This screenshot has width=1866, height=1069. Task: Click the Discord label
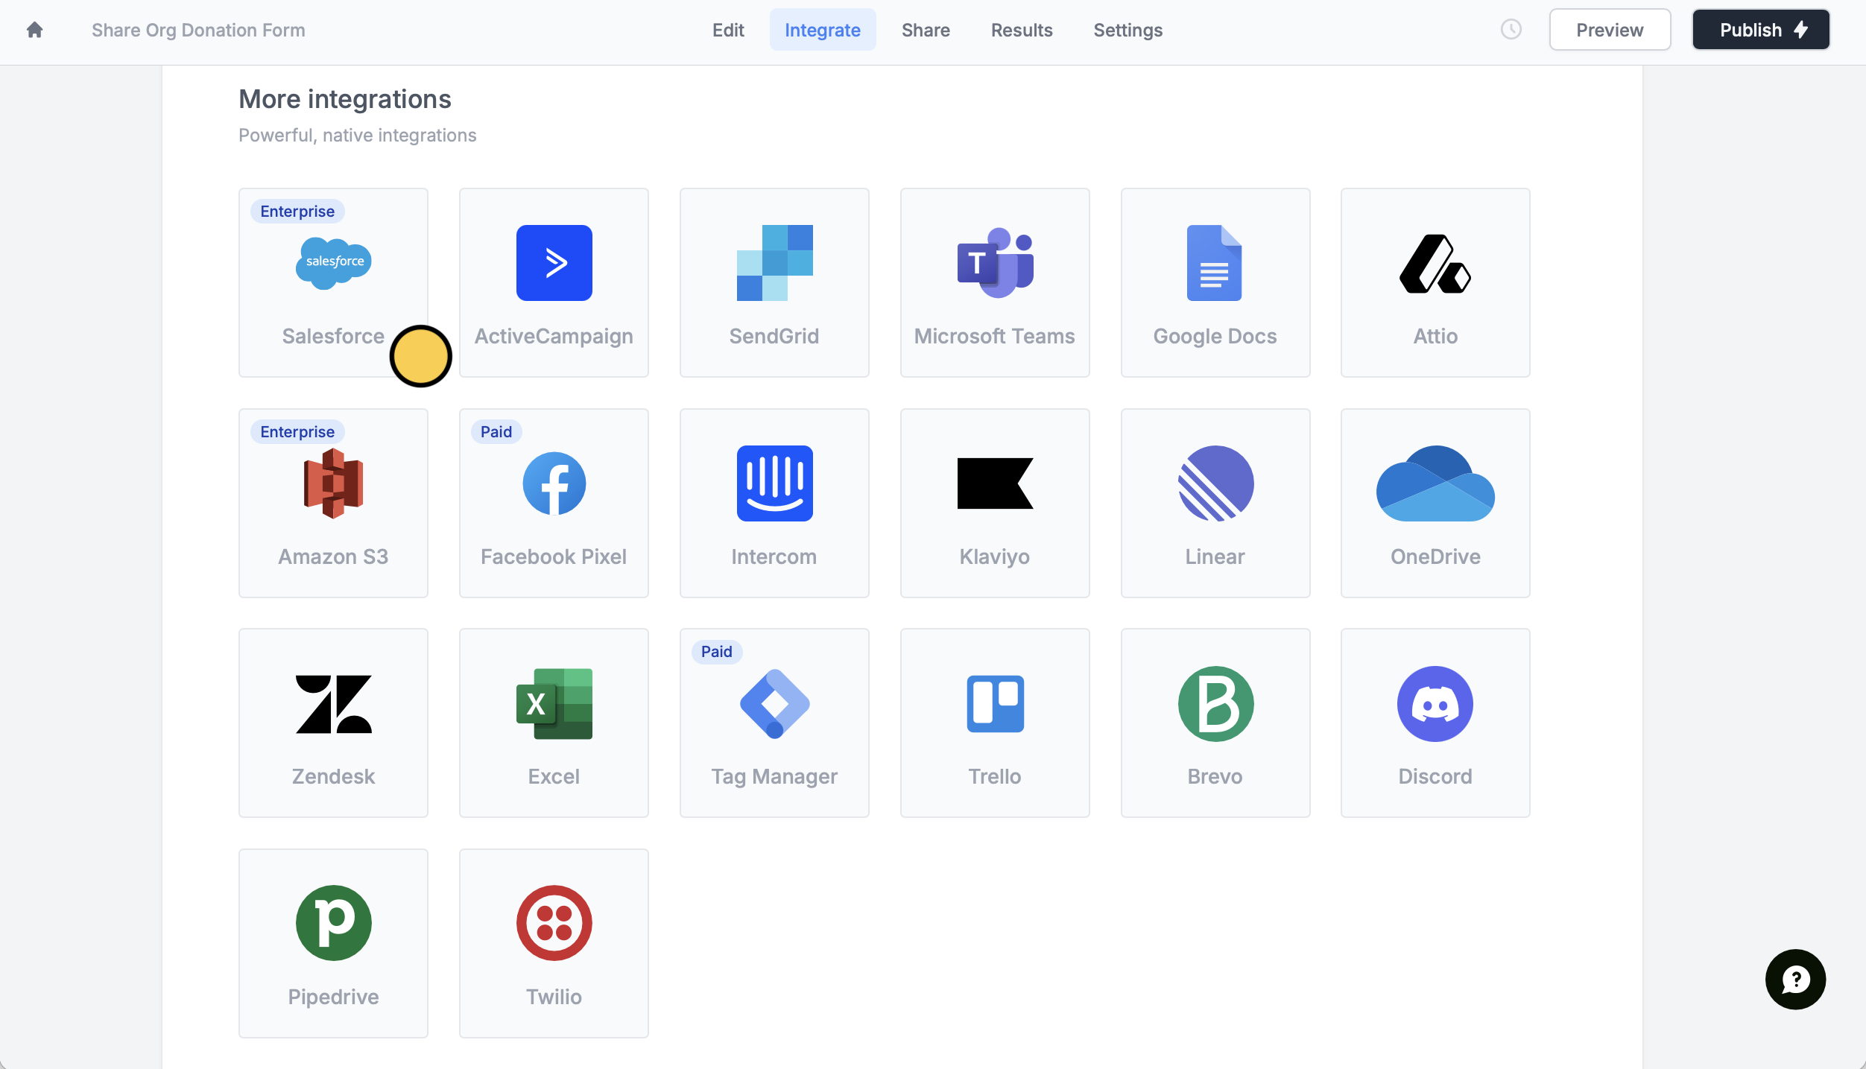(x=1435, y=776)
